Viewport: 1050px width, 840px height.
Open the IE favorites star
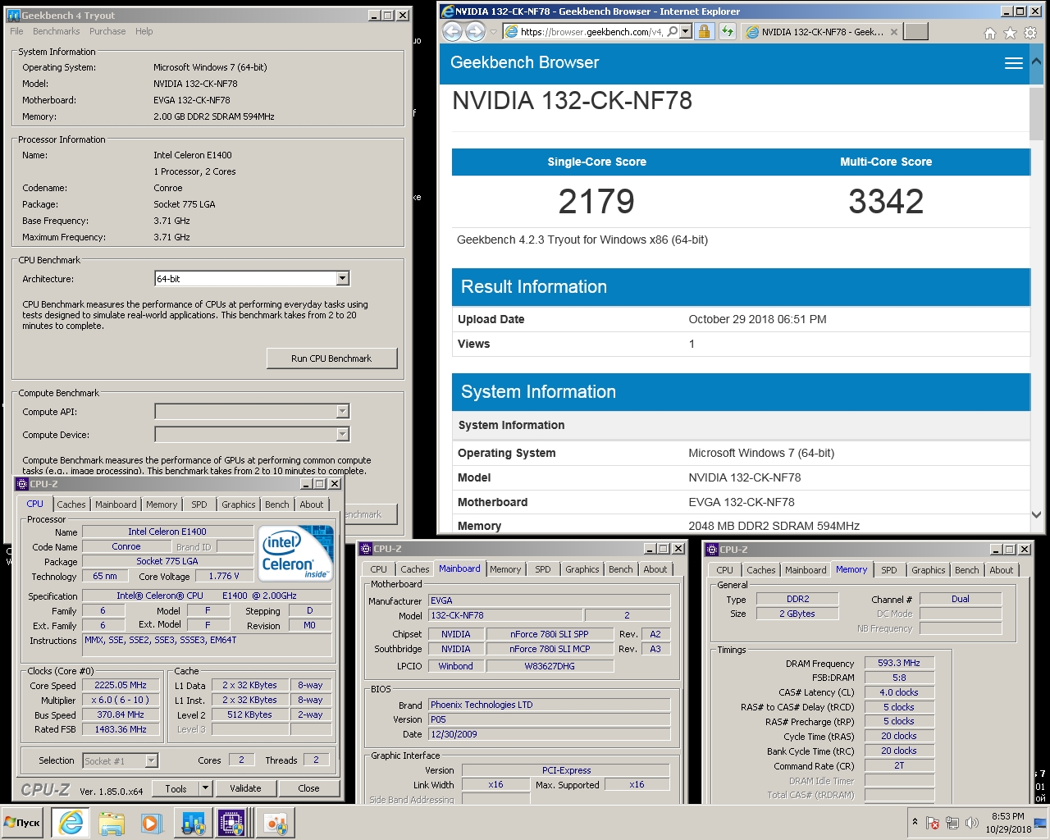click(1010, 33)
